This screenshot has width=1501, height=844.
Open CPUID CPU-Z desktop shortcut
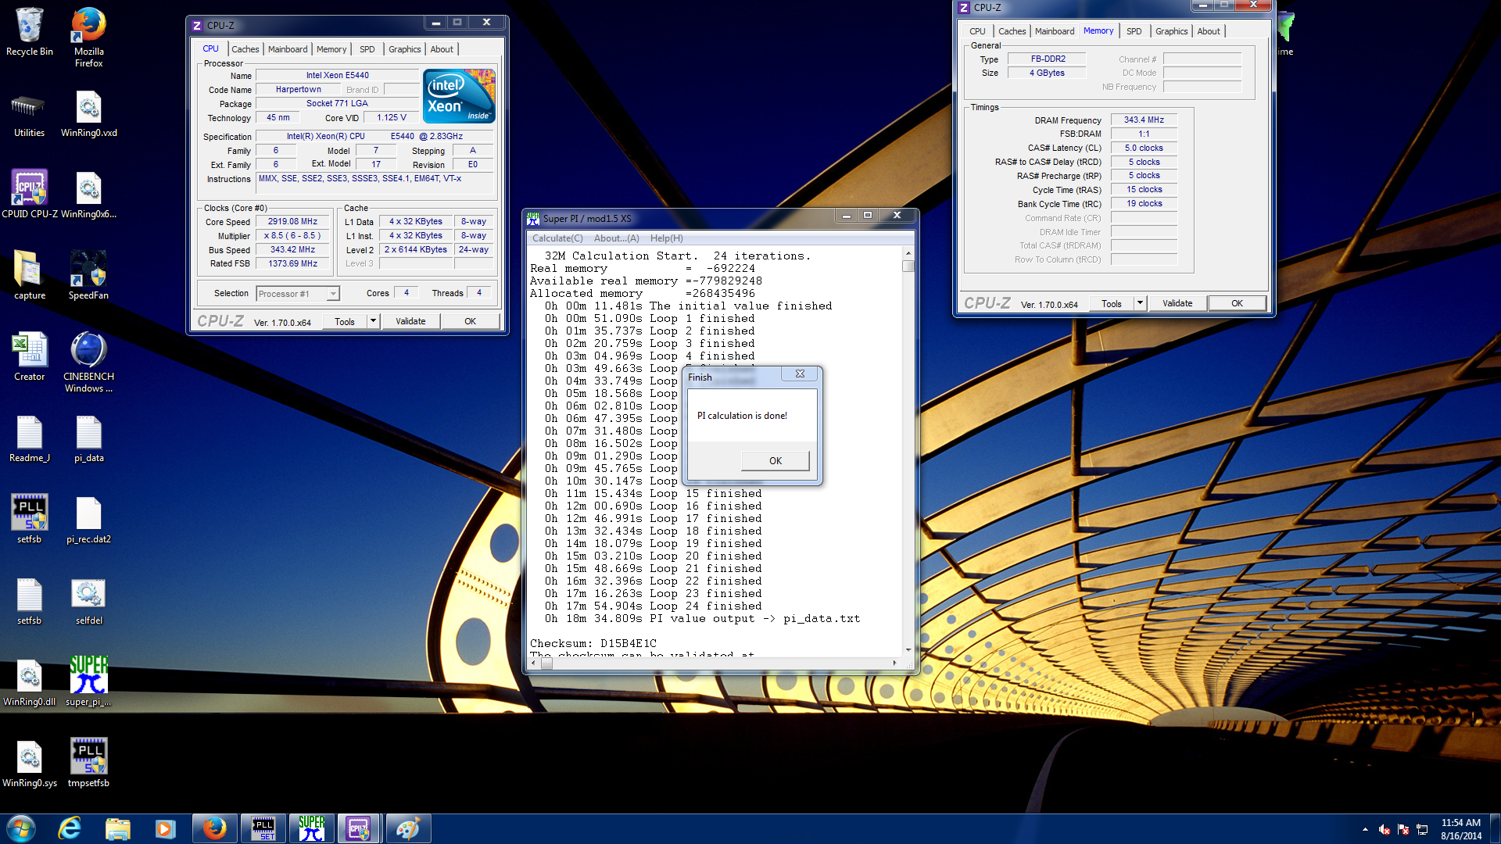[30, 195]
